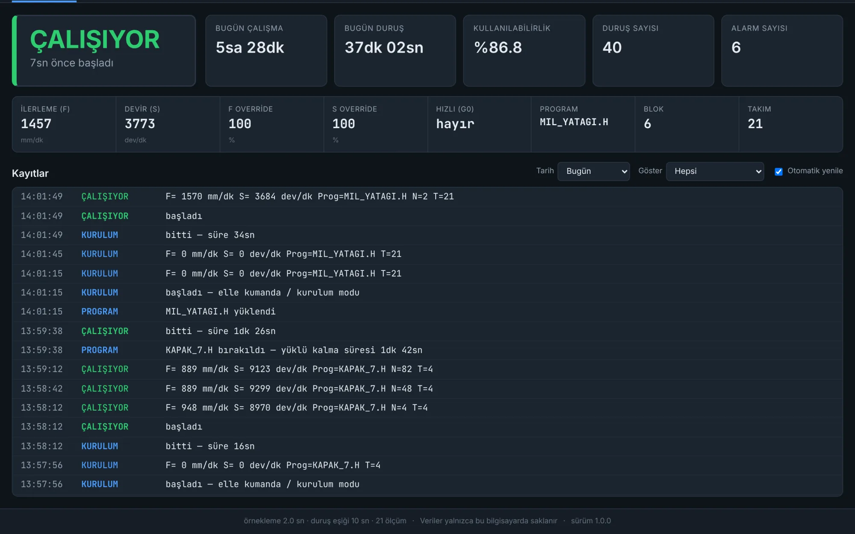
Task: Click the ÇALIŞIYOR status card
Action: click(104, 51)
